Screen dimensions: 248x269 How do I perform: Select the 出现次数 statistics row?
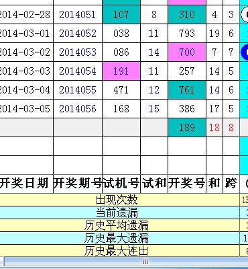[x=119, y=200]
